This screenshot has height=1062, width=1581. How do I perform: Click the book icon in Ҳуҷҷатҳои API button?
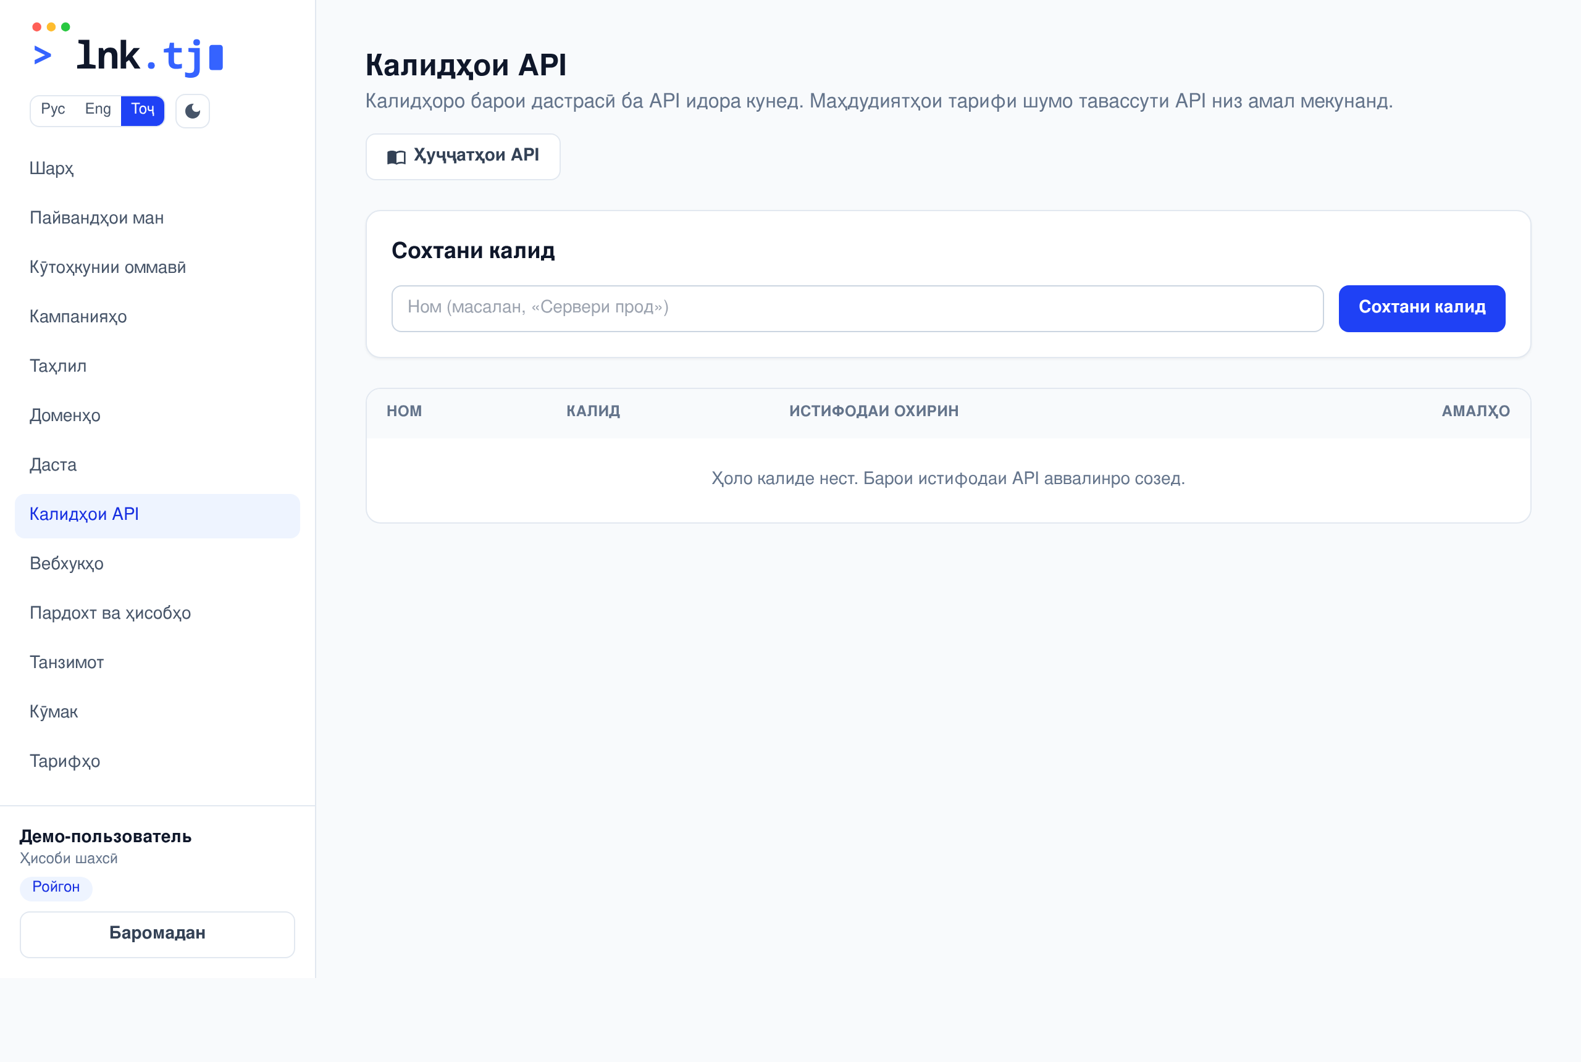(x=396, y=157)
